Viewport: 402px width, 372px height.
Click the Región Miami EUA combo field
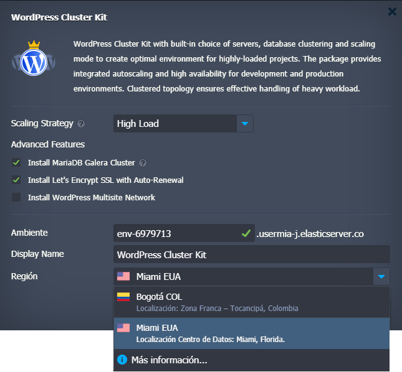252,277
